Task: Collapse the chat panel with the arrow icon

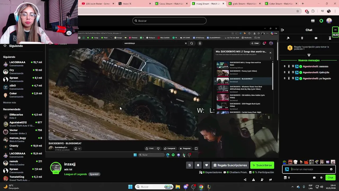Action: click(282, 30)
